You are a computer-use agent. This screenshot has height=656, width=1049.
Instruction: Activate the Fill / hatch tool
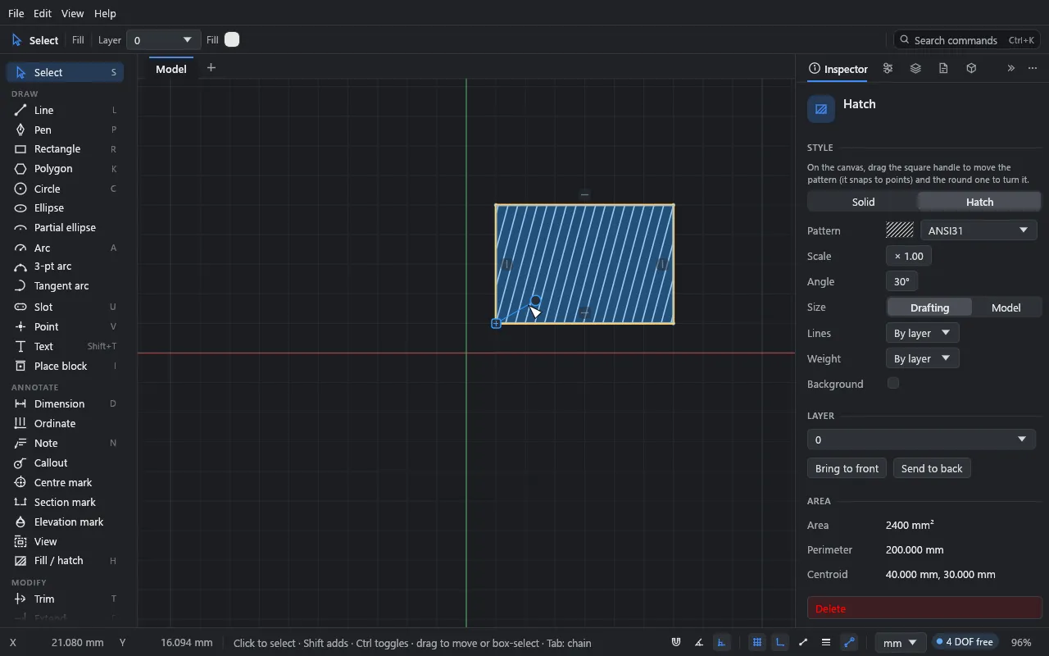[65, 561]
